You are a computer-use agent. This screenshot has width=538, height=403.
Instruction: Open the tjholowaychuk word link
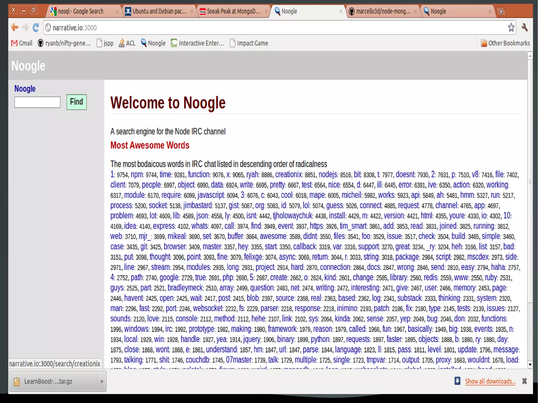292,216
